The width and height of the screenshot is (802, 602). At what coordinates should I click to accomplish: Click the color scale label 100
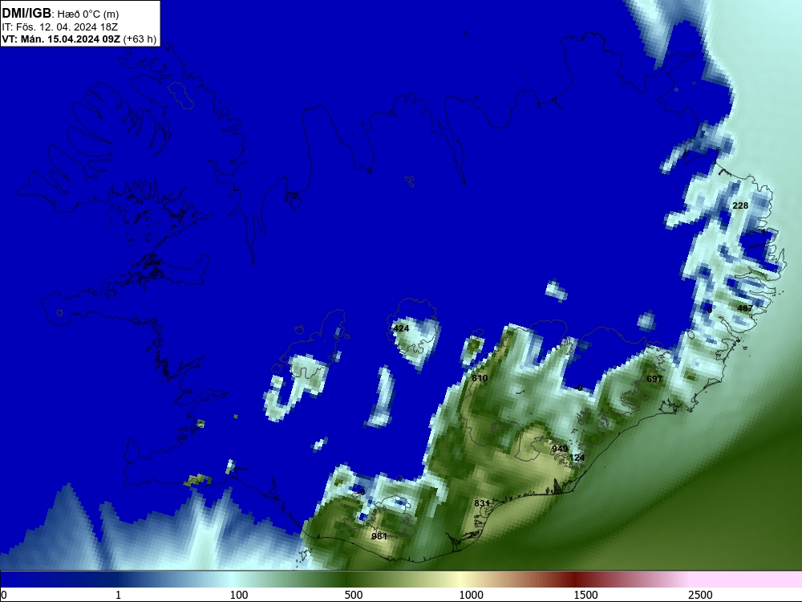point(239,595)
